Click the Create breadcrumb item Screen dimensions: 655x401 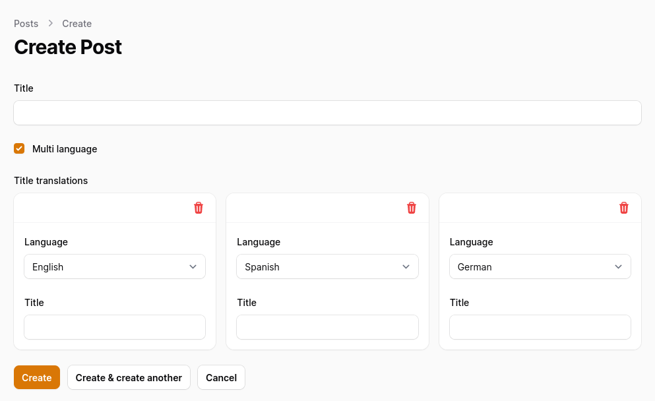[77, 24]
